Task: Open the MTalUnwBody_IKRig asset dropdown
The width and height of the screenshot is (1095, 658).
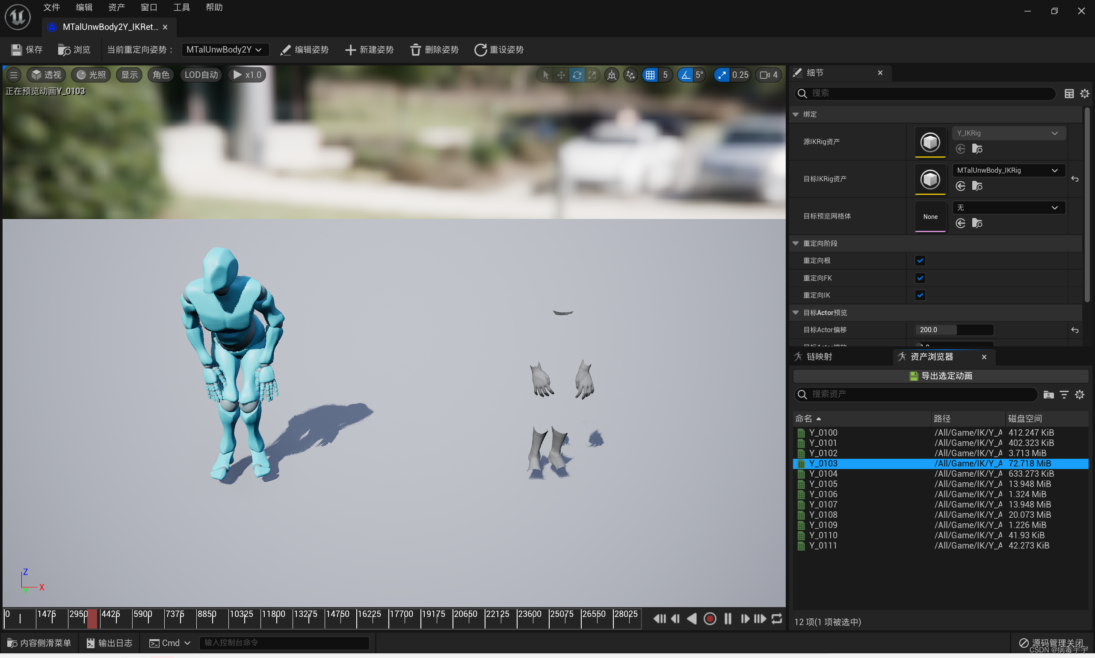Action: coord(1008,170)
